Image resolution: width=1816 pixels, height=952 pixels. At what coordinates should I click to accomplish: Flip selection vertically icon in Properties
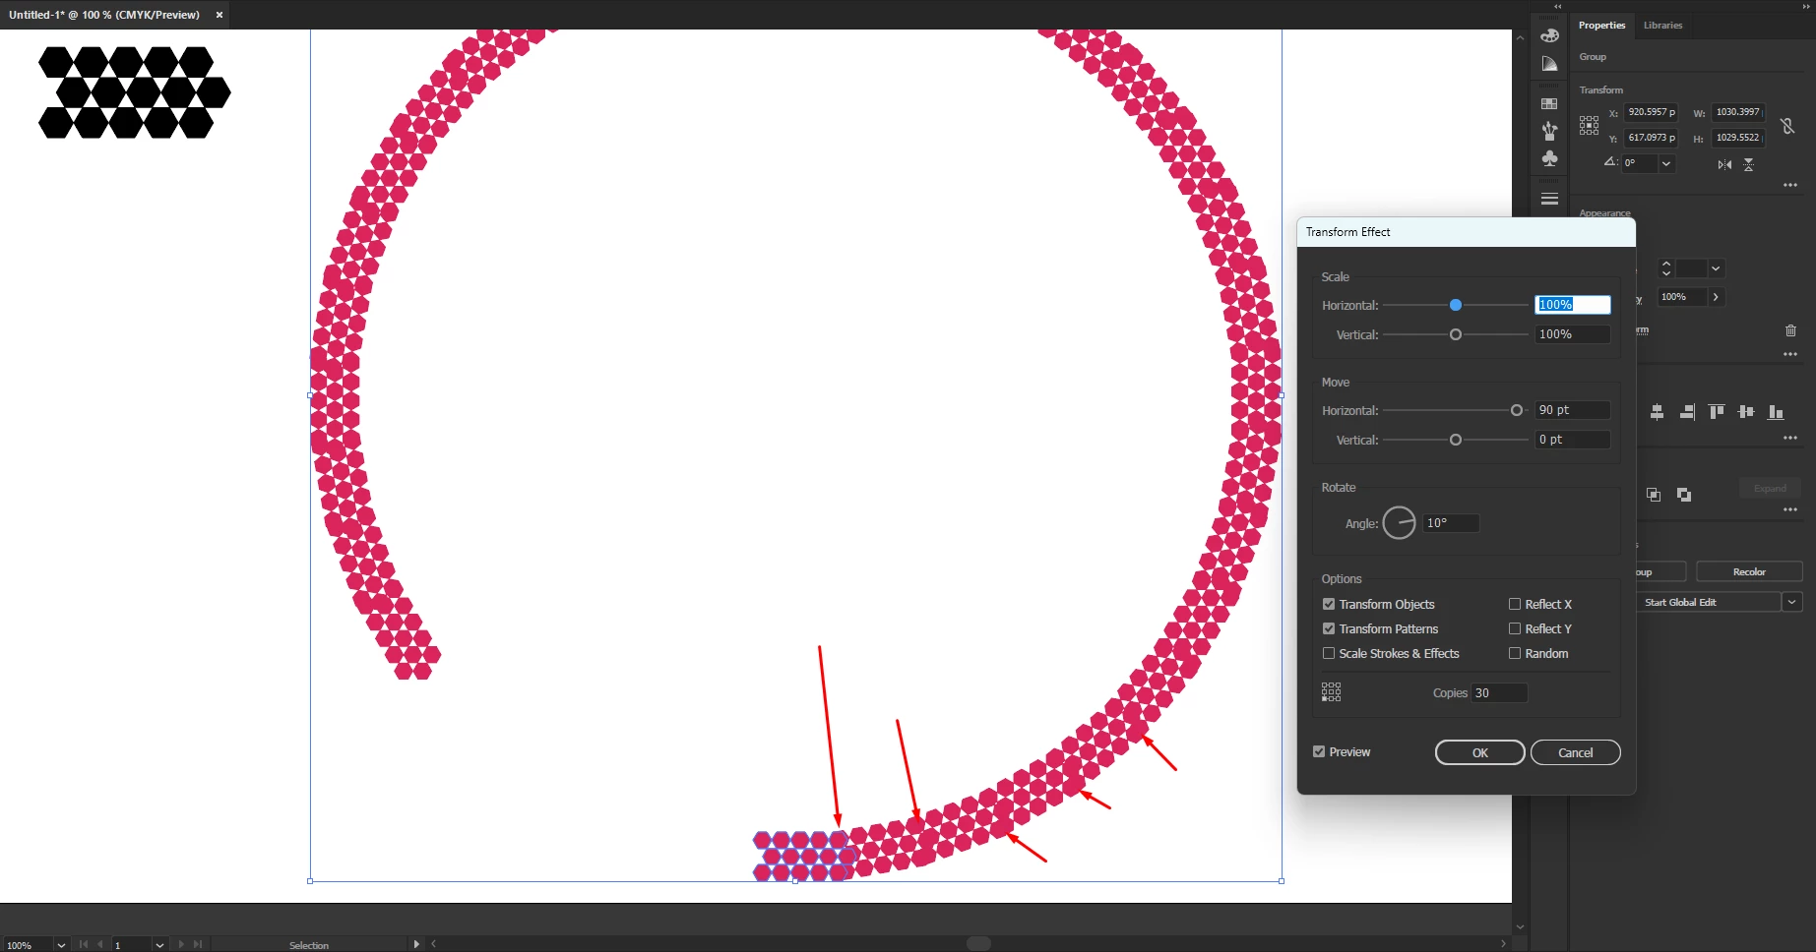1749,164
